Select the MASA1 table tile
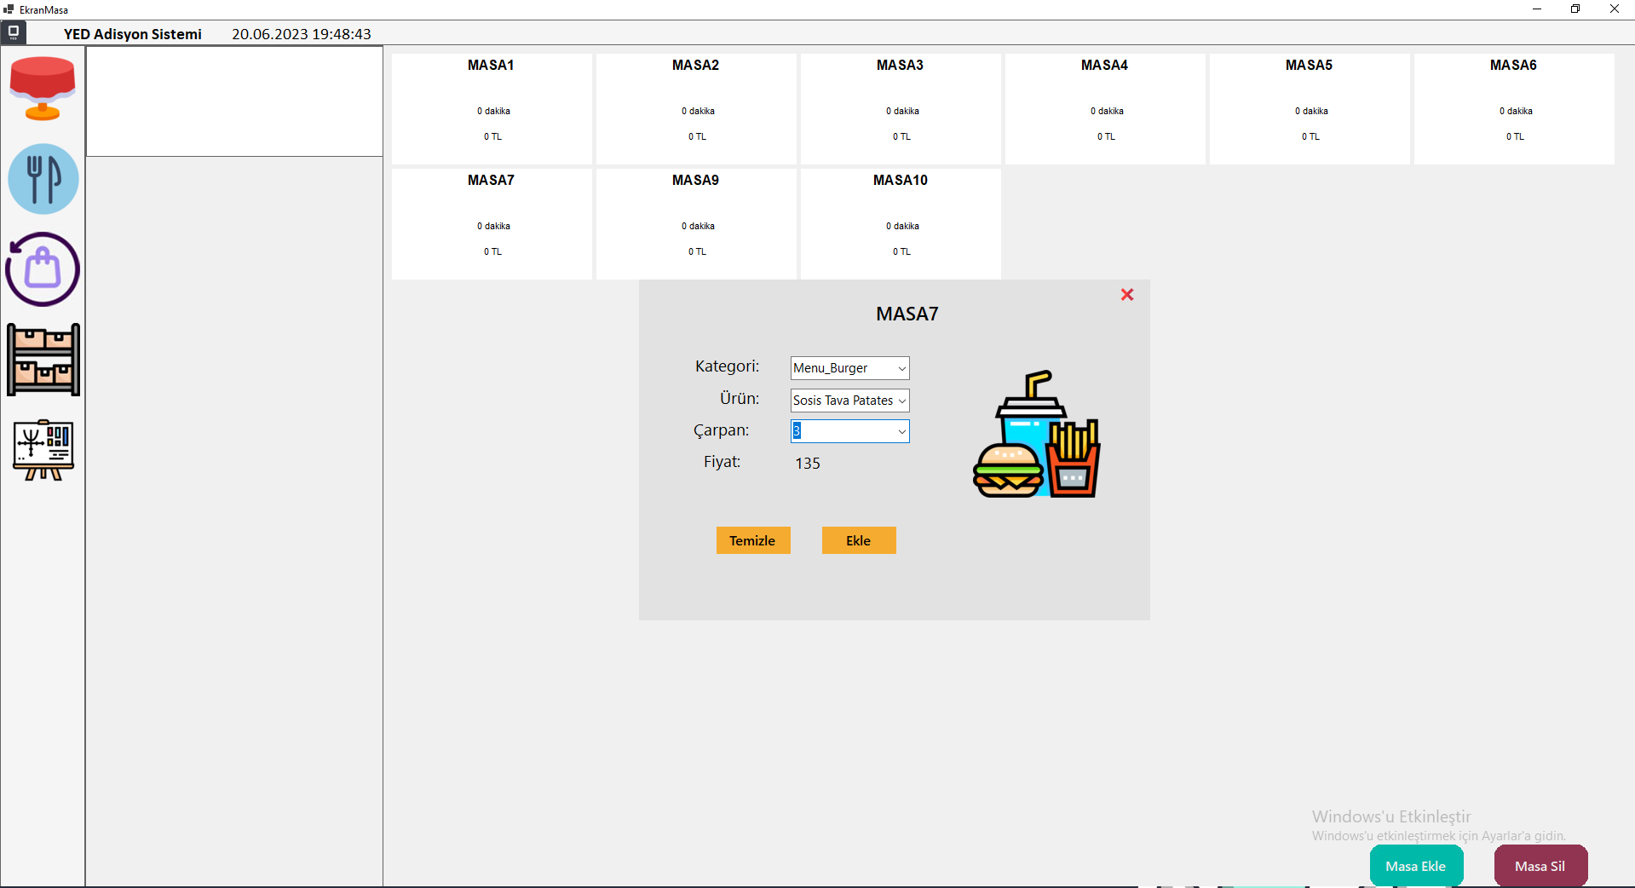Screen dimensions: 1635x888 (492, 108)
